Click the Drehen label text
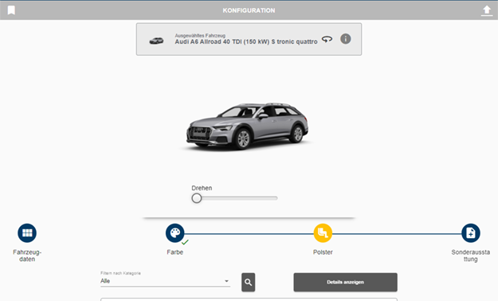 (x=202, y=188)
